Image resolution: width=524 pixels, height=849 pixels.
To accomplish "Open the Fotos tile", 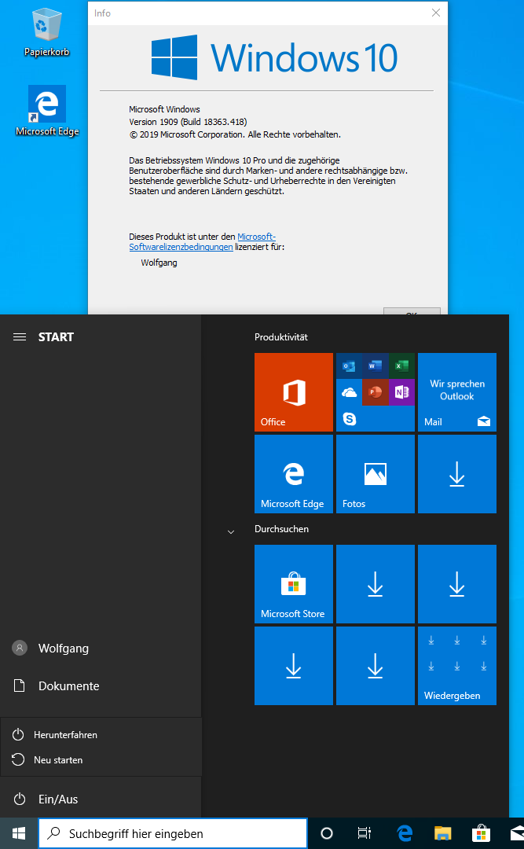I will click(x=376, y=474).
